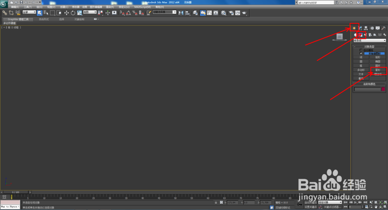Image resolution: width=388 pixels, height=210 pixels.
Task: Select the Geometry category sphere icon
Action: [355, 35]
